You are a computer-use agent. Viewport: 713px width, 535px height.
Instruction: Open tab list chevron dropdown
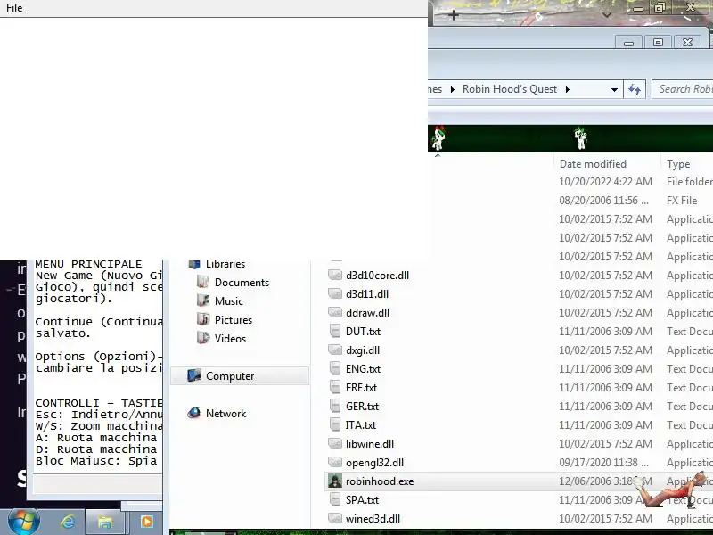606,15
